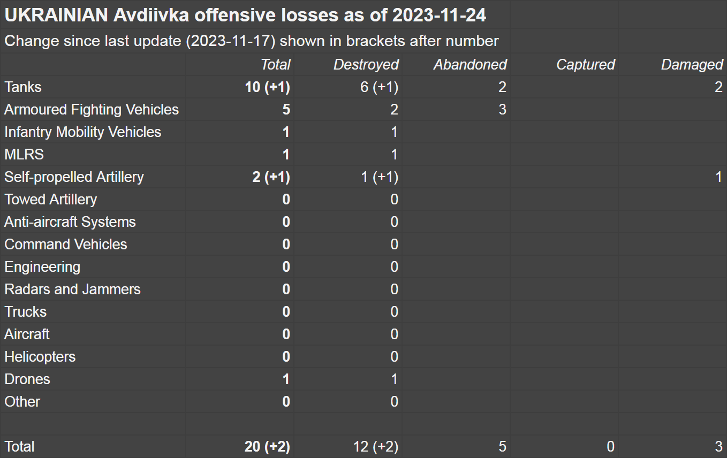The width and height of the screenshot is (727, 458).
Task: Click the 'Total' column header
Action: (275, 65)
